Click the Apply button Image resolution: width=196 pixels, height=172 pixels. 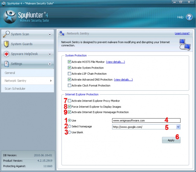coord(171,140)
